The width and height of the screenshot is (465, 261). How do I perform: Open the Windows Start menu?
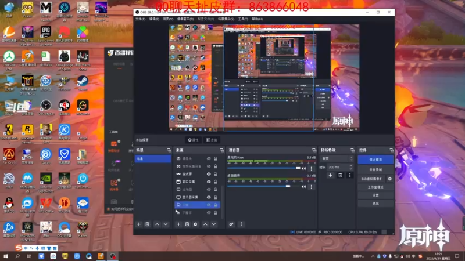(5, 256)
